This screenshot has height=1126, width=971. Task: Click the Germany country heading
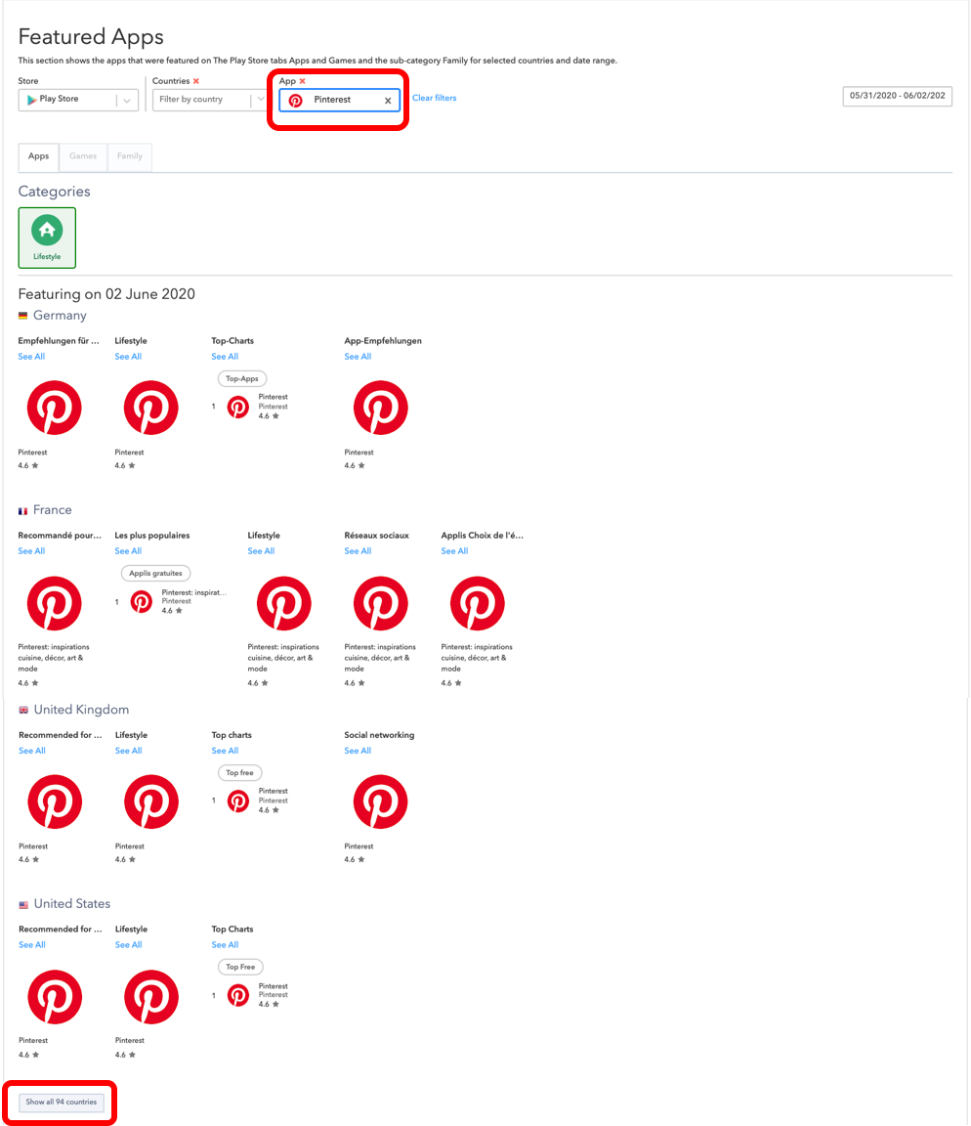pos(60,316)
